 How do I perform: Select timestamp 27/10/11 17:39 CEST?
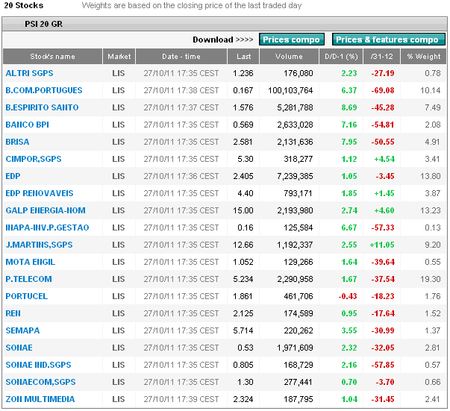click(181, 399)
